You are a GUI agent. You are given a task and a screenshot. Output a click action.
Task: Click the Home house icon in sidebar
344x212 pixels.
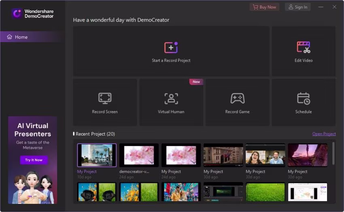[9, 37]
